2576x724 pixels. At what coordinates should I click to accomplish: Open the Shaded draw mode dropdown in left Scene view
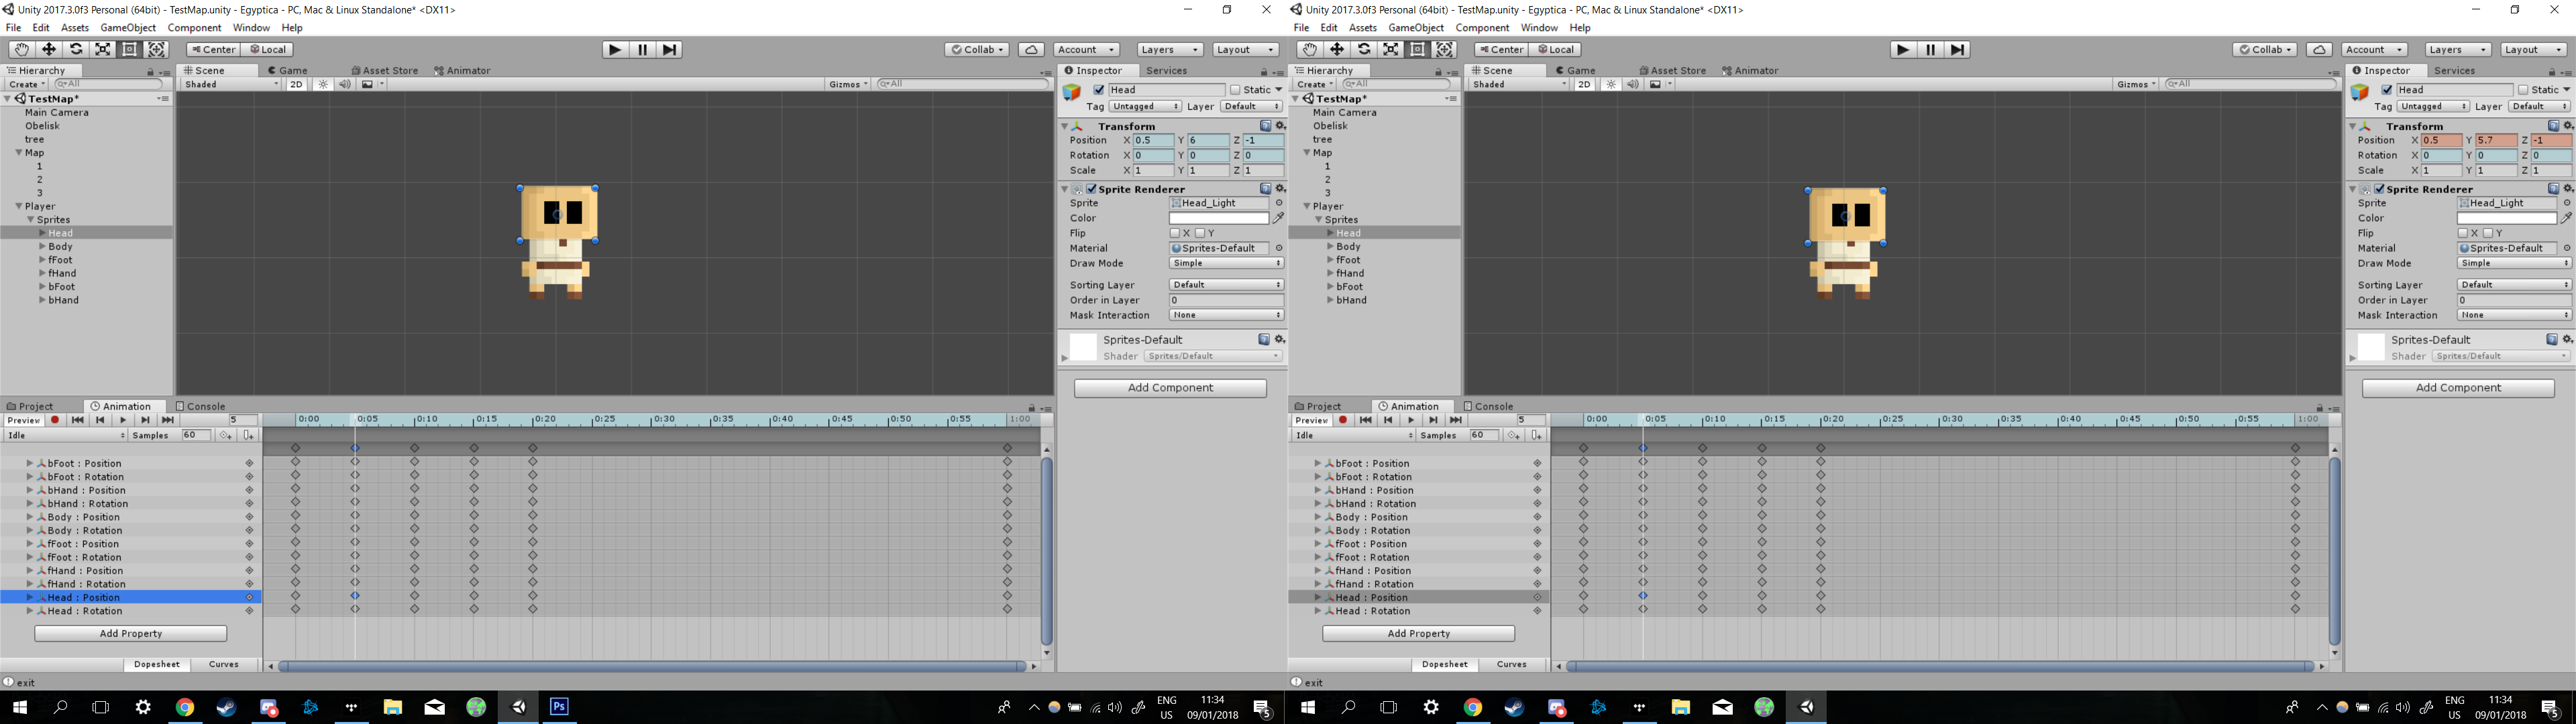click(x=231, y=84)
